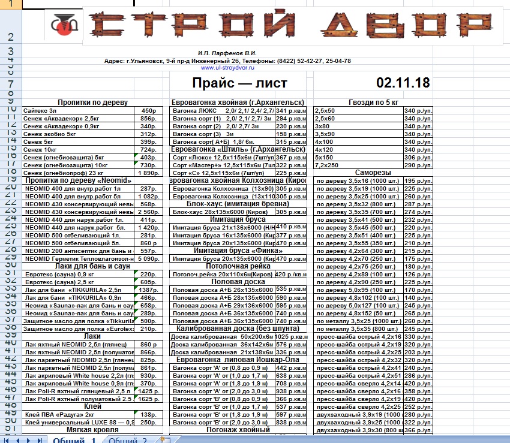Select 'Блок-хаус (имитация бревна)' header
Screen dimensions: 510x443
(238, 204)
